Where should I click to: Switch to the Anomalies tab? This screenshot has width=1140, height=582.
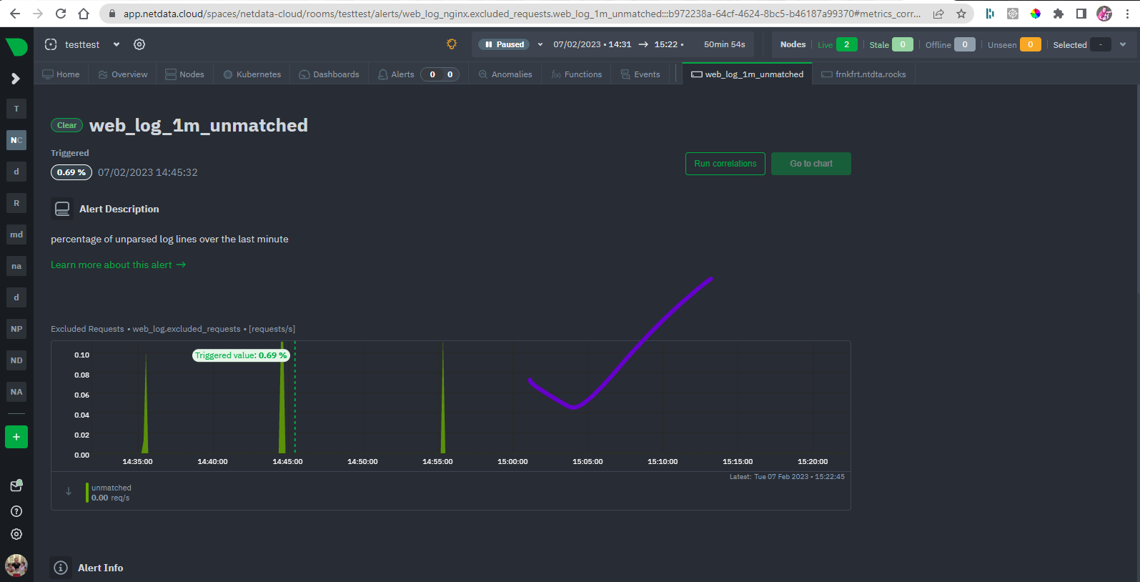click(x=505, y=74)
